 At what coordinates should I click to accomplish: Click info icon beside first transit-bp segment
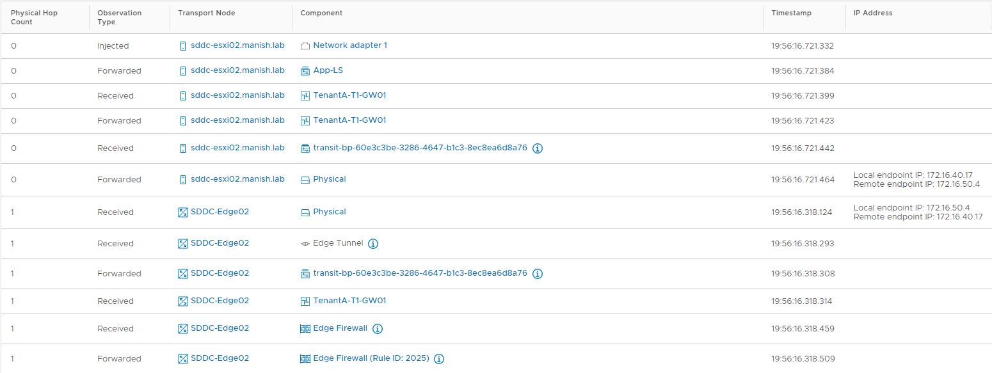click(538, 148)
